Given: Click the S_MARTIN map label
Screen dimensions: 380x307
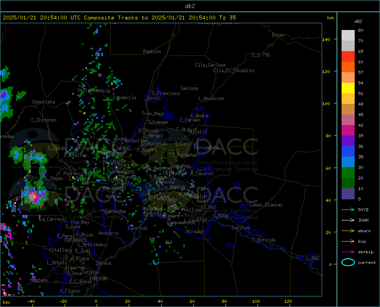Looking at the screenshot, I should (175, 188).
